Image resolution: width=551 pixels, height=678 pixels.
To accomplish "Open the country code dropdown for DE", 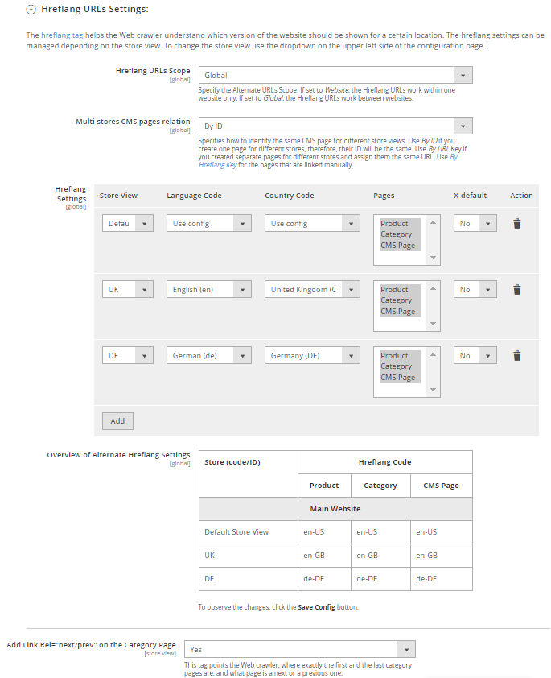I will (311, 356).
